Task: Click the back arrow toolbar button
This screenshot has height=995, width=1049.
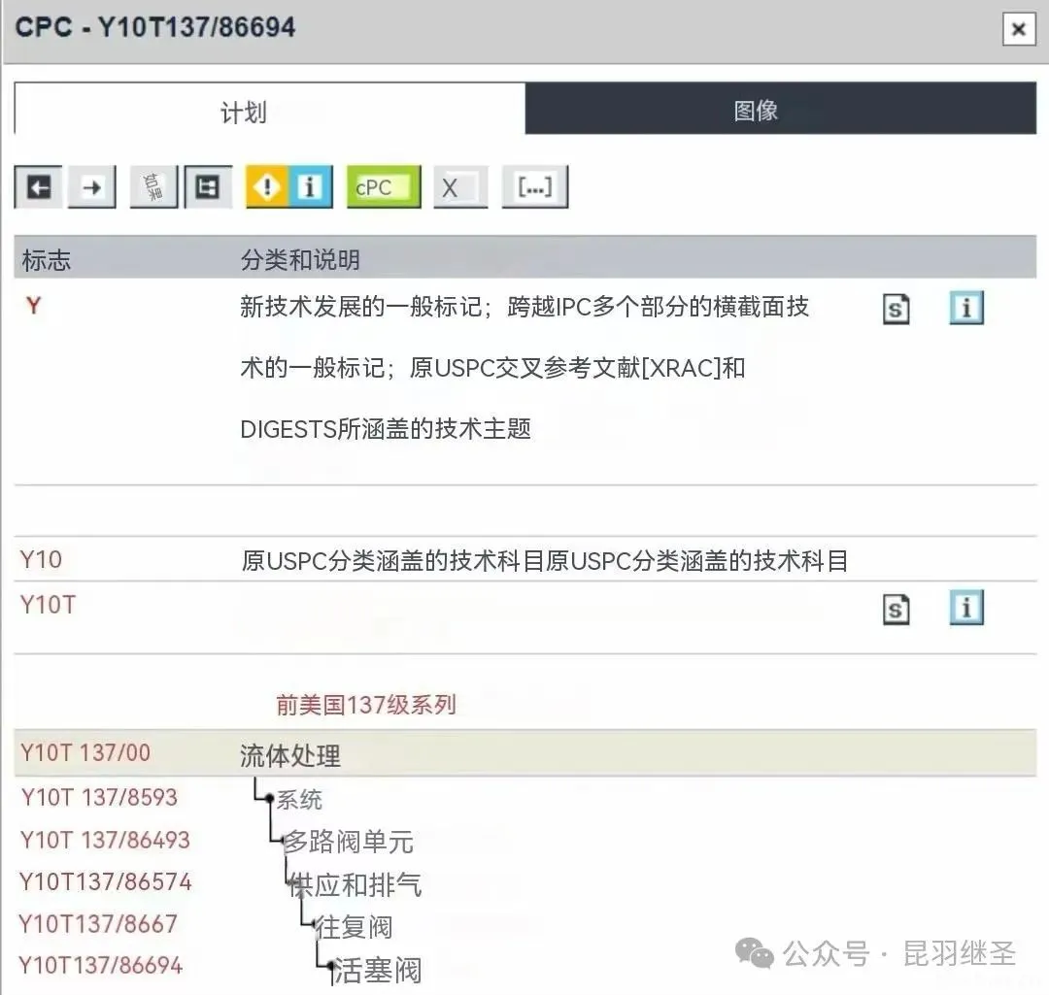Action: point(39,187)
